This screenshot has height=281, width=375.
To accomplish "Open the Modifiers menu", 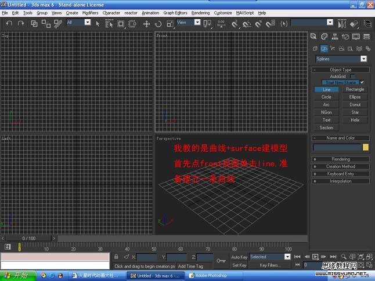I will (90, 13).
